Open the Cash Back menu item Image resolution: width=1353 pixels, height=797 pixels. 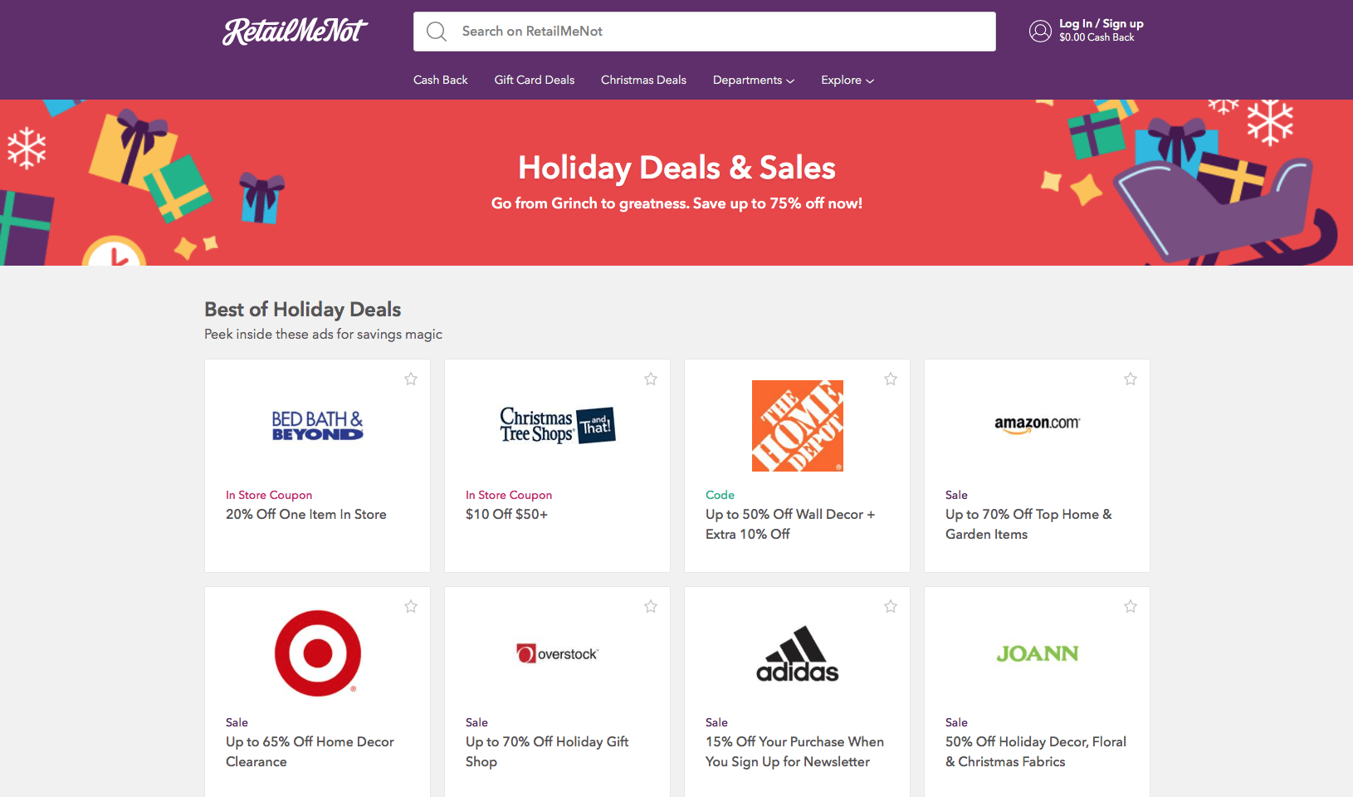(x=441, y=81)
